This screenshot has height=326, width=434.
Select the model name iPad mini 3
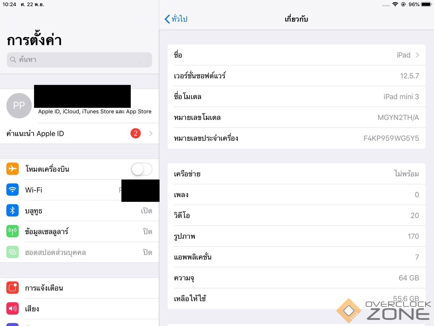[401, 97]
